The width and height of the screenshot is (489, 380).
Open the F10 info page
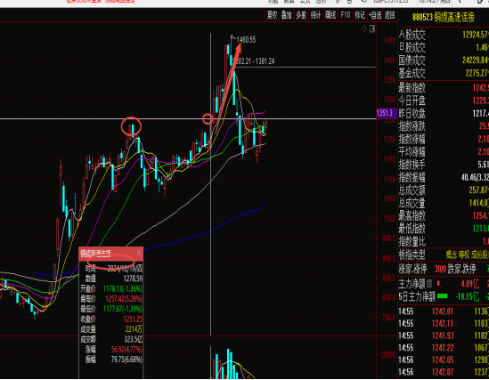[x=346, y=15]
